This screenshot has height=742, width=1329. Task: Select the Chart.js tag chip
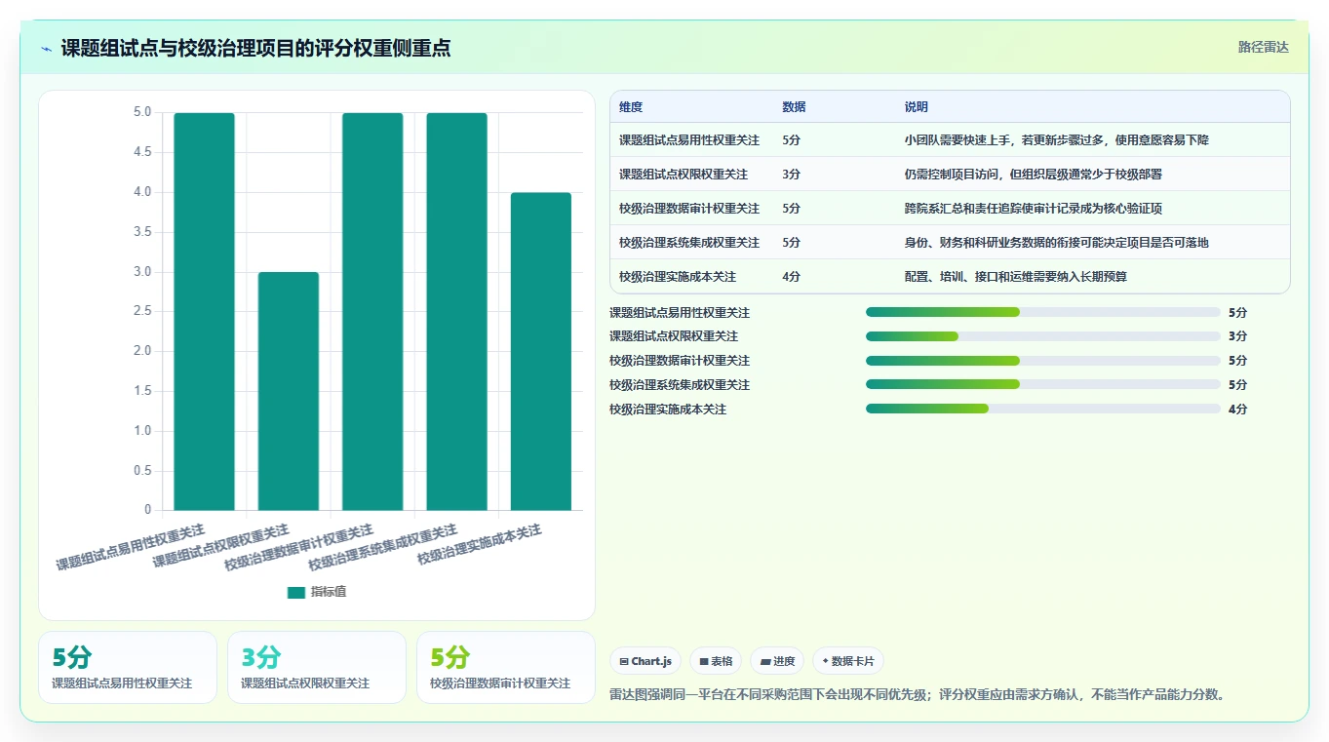(645, 661)
